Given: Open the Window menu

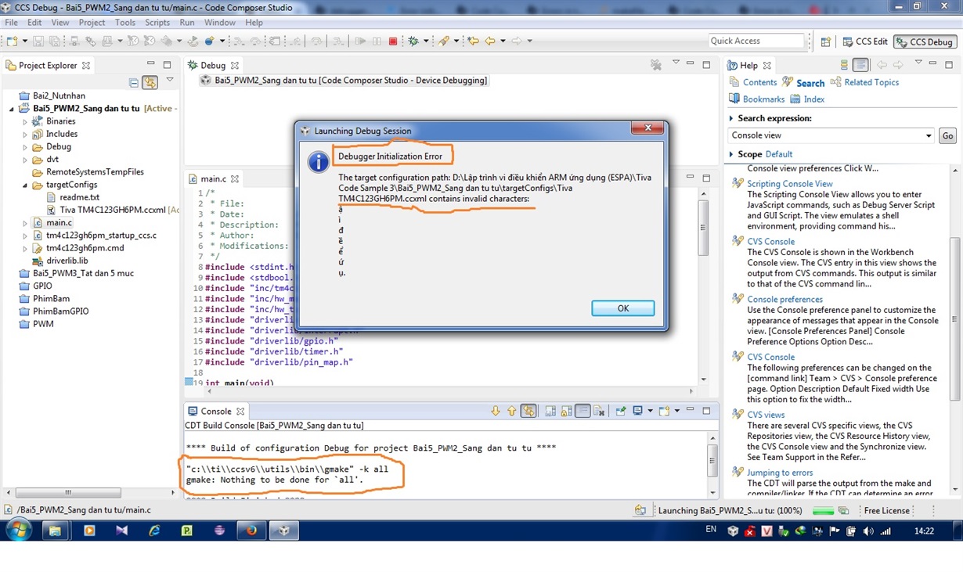Looking at the screenshot, I should coord(219,23).
